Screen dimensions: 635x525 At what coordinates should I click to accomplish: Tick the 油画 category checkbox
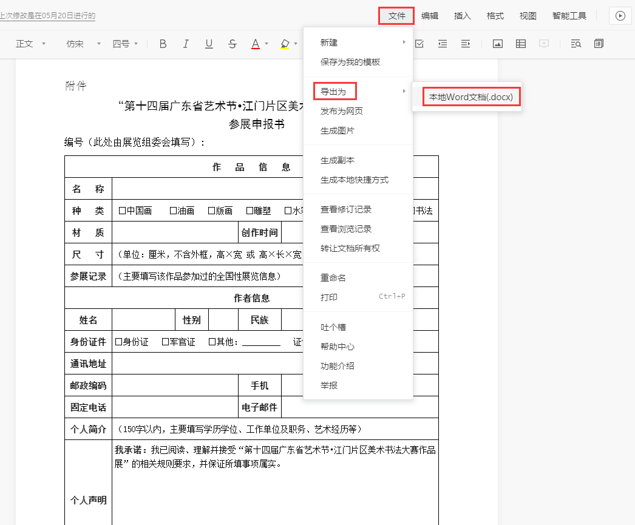click(173, 211)
